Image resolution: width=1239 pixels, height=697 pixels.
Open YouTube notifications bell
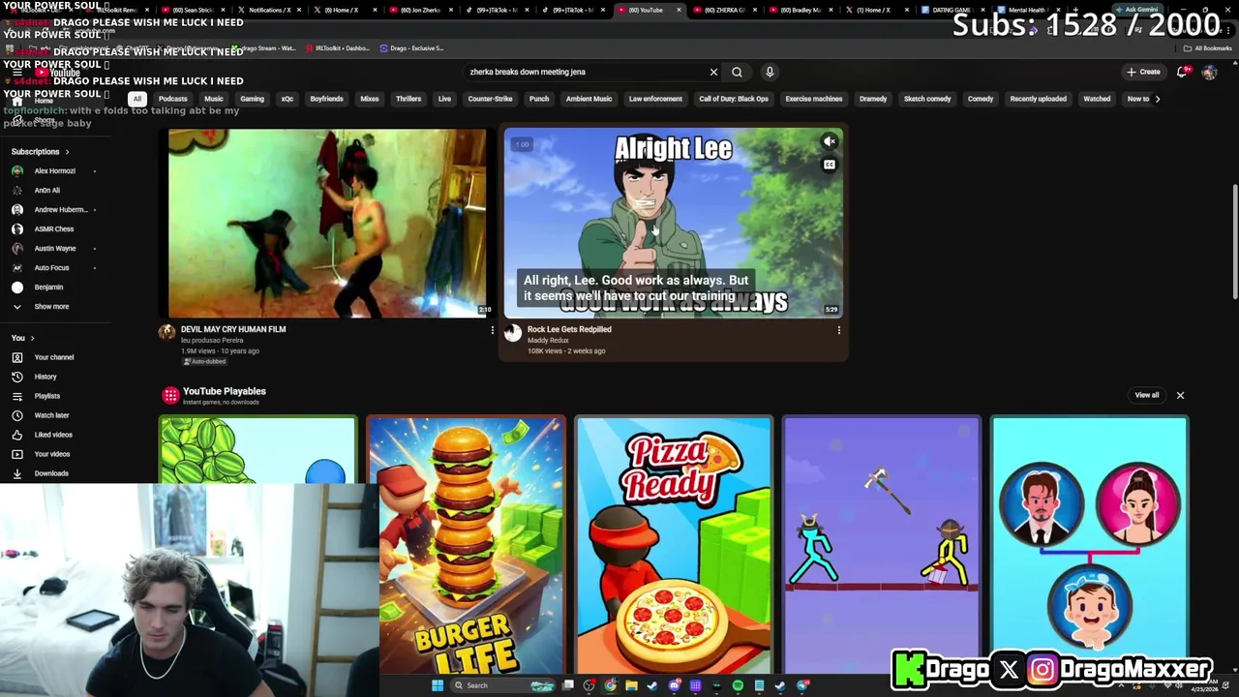(x=1182, y=72)
